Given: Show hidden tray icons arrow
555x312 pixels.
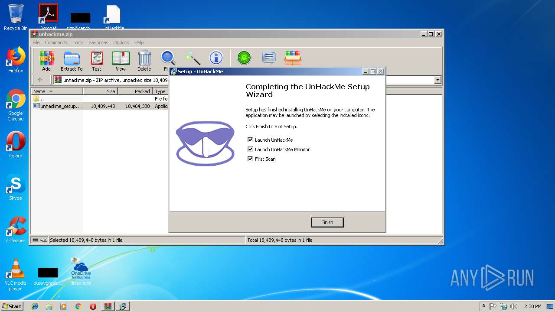Looking at the screenshot, I should coord(483,306).
